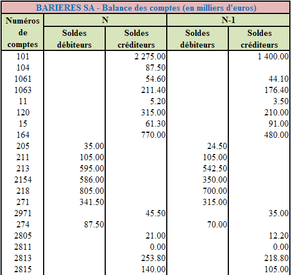Select the 70.00 N-1 debit for account 274
Screen dimensions: 291x275
pyautogui.click(x=198, y=225)
